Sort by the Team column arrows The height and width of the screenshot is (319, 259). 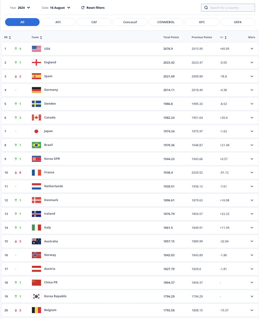[41, 37]
